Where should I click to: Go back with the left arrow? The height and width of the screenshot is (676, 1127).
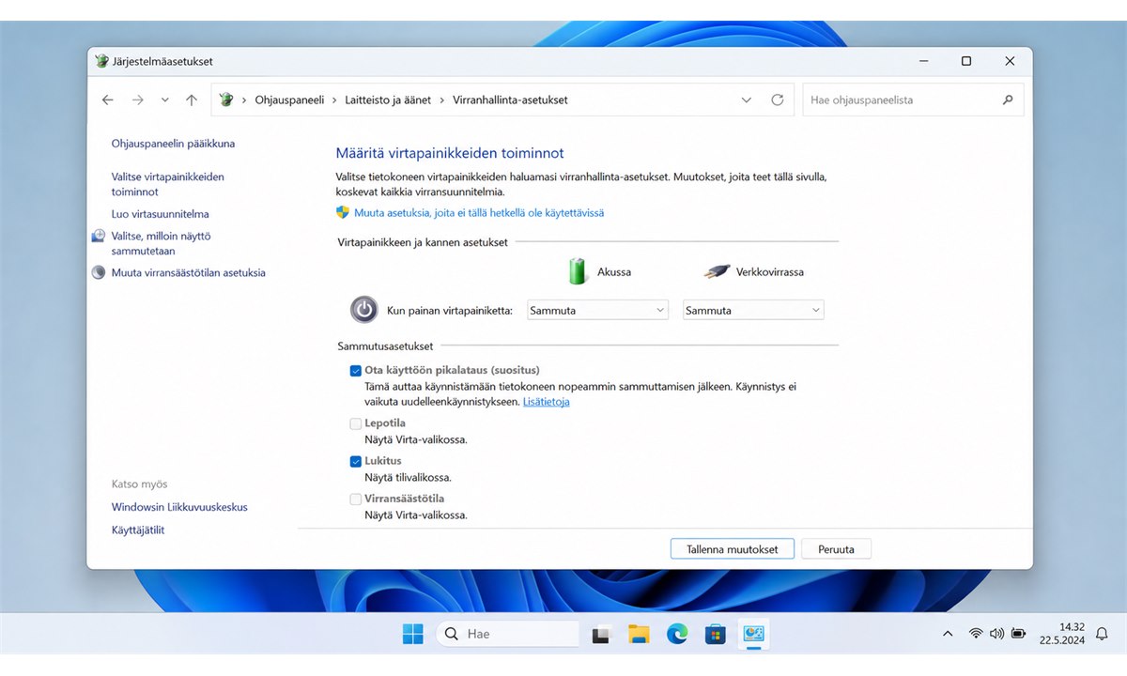[108, 100]
